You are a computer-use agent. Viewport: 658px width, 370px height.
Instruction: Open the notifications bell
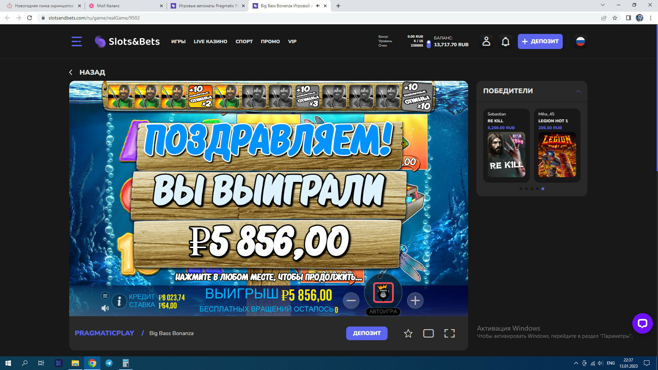(x=505, y=42)
